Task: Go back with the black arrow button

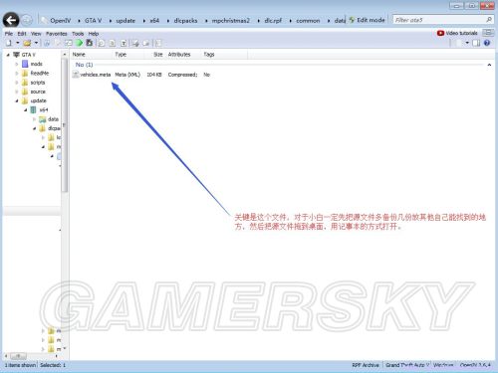Action: click(x=11, y=20)
